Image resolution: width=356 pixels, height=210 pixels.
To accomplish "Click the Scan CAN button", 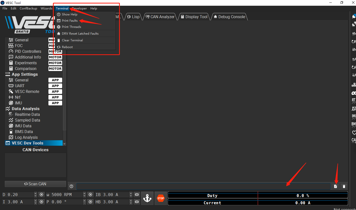I will click(x=35, y=184).
